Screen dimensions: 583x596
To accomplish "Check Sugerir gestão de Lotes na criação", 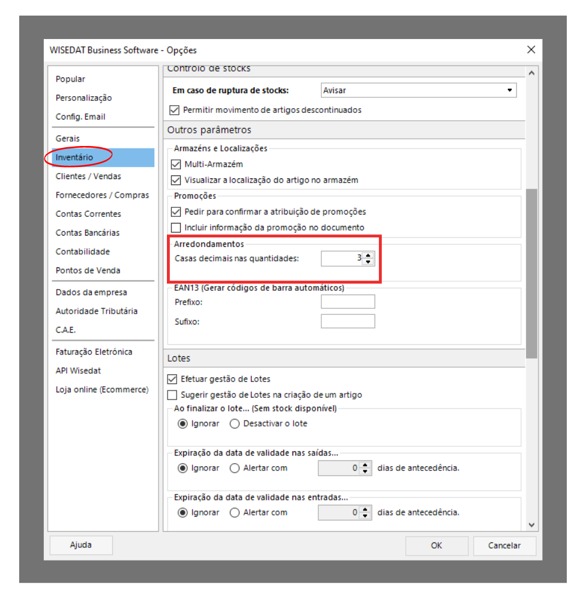I will pyautogui.click(x=172, y=395).
